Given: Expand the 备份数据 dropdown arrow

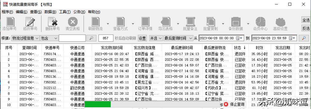Looking at the screenshot, I should coord(248,24).
